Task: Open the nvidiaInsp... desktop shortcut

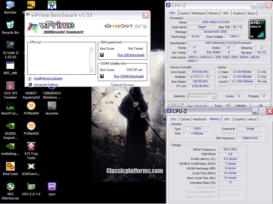Action: [10, 149]
